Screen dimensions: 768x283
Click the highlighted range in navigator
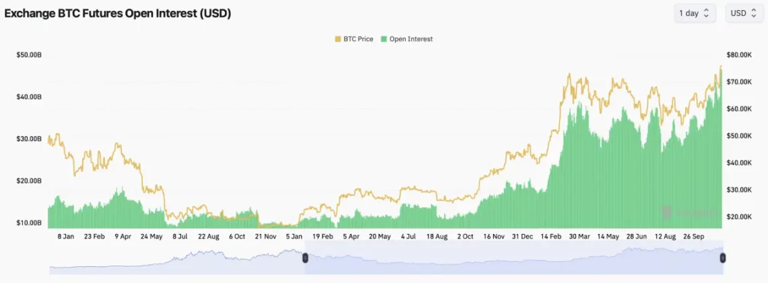tap(512, 258)
